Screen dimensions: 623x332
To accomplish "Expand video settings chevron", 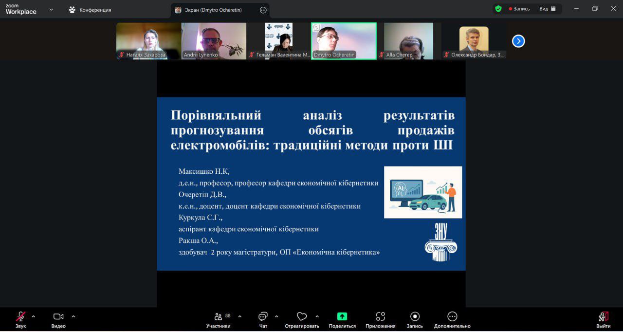I will (x=73, y=316).
